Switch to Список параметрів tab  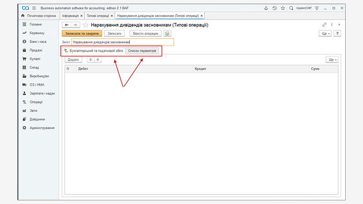pyautogui.click(x=142, y=51)
